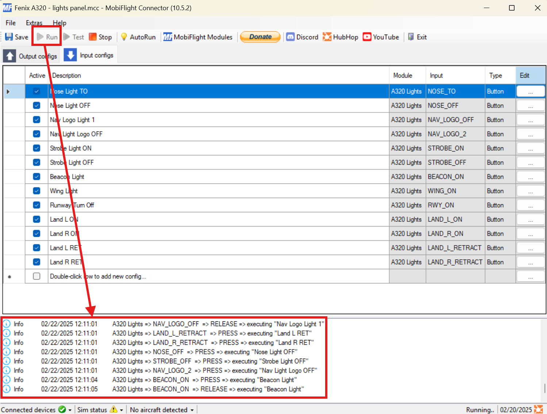This screenshot has width=547, height=414.
Task: Uncheck Active for Wing Light
Action: [36, 191]
